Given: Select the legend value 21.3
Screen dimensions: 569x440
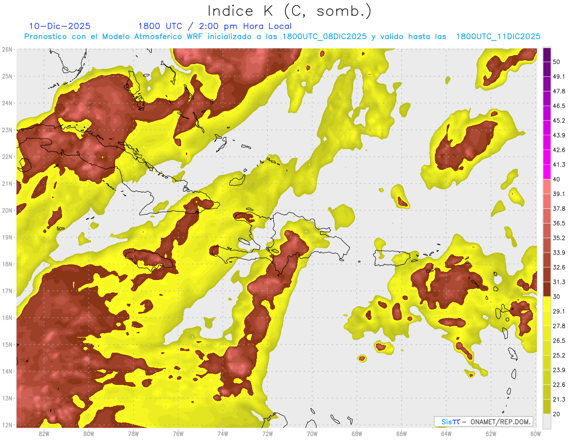Looking at the screenshot, I should 559,400.
